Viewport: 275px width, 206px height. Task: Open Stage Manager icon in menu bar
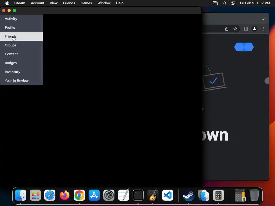(x=215, y=3)
